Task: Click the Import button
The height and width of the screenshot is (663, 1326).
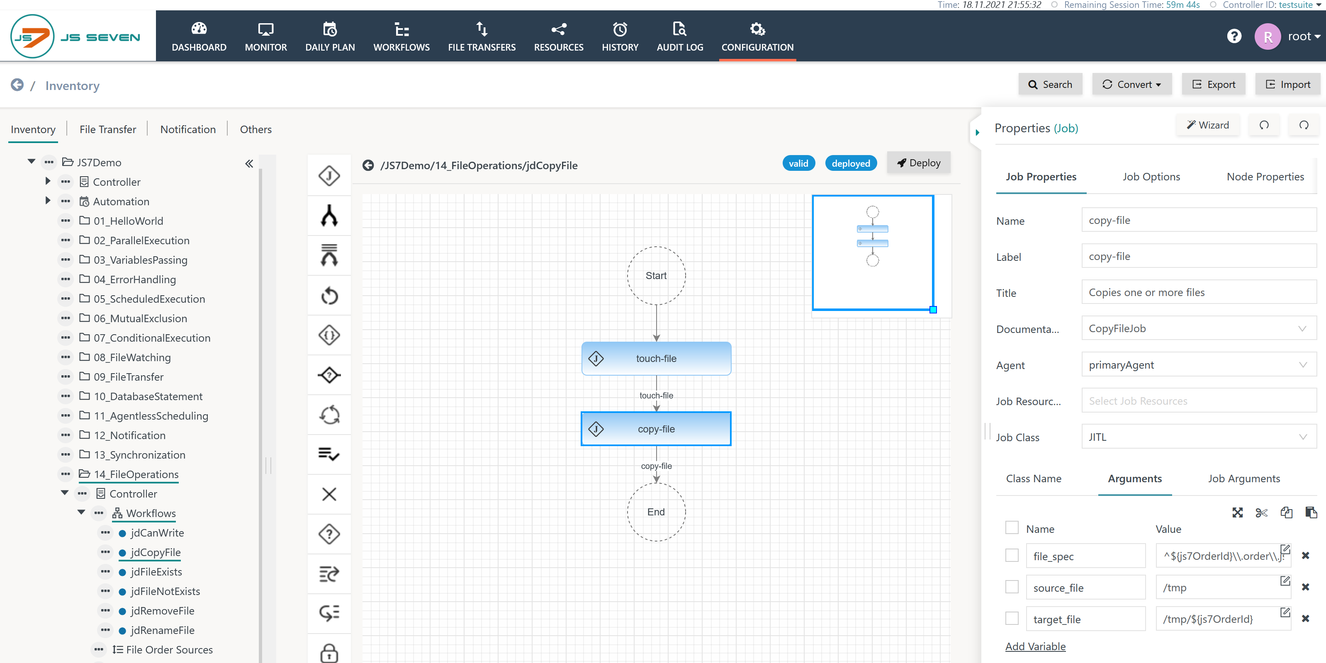Action: (x=1287, y=85)
